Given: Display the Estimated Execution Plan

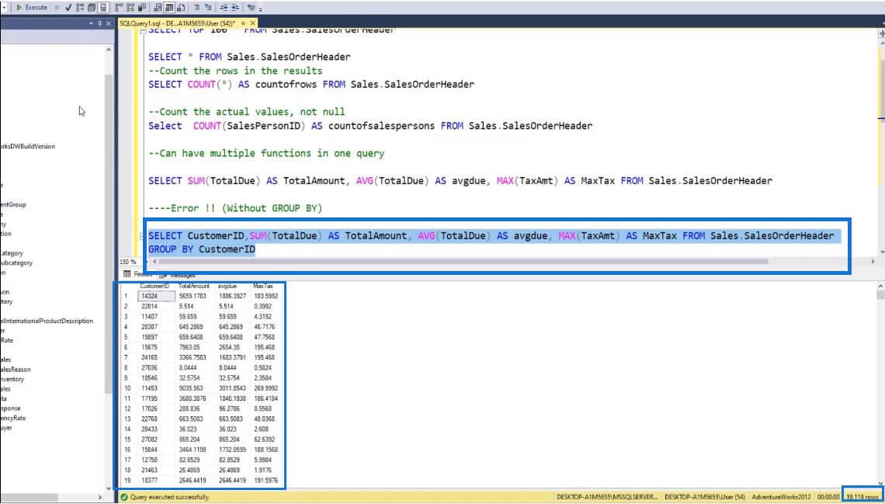Looking at the screenshot, I should pyautogui.click(x=80, y=7).
